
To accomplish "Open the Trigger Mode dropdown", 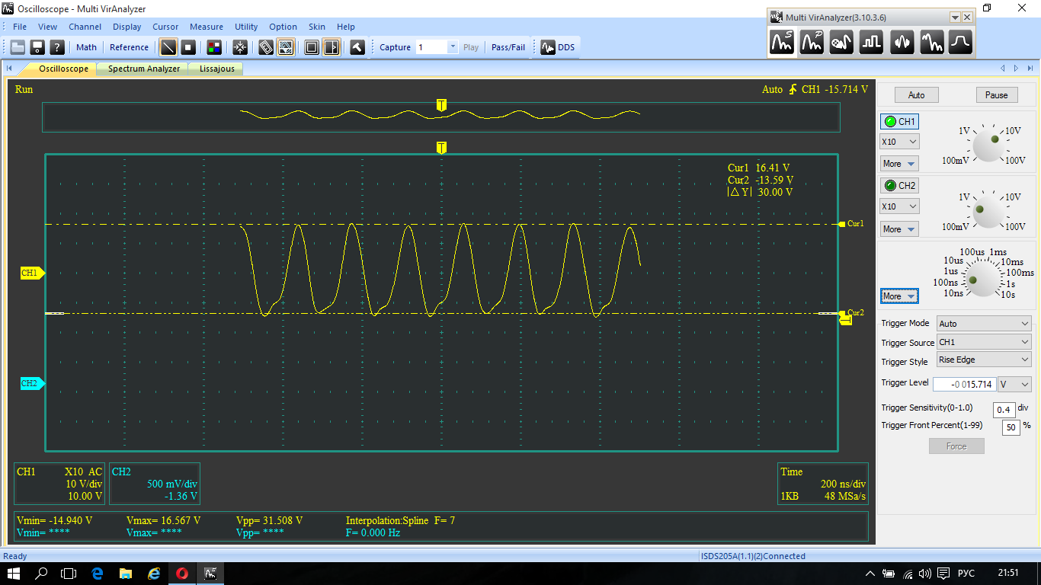I will [984, 324].
